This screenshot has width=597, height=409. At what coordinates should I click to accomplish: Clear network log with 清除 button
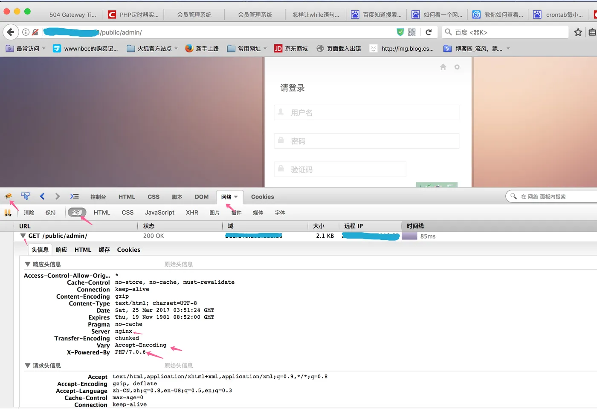click(29, 213)
